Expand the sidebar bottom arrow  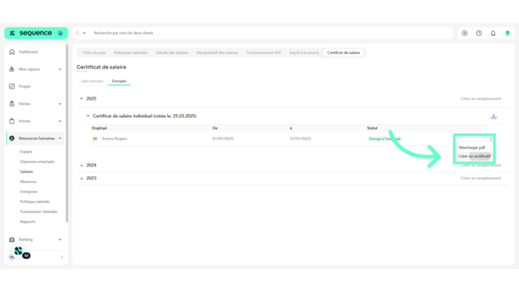point(62,257)
